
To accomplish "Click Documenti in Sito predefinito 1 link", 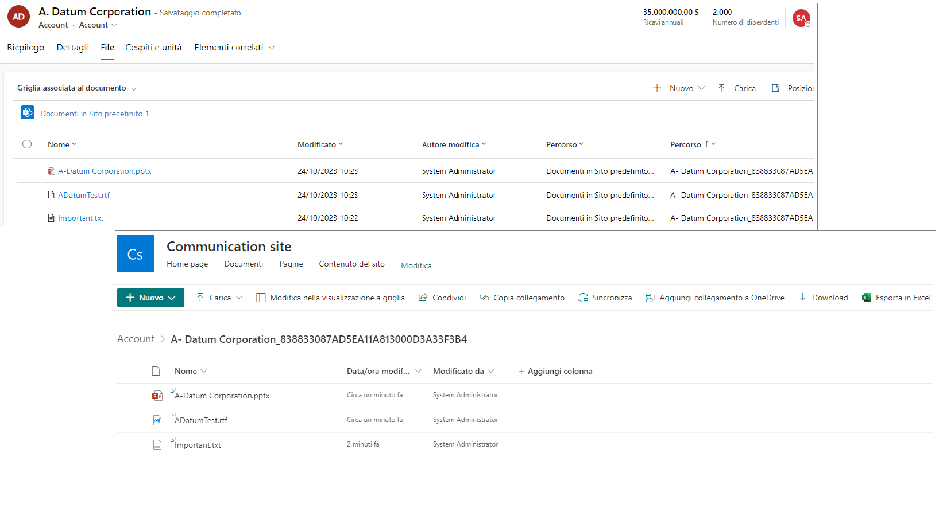I will coord(95,114).
